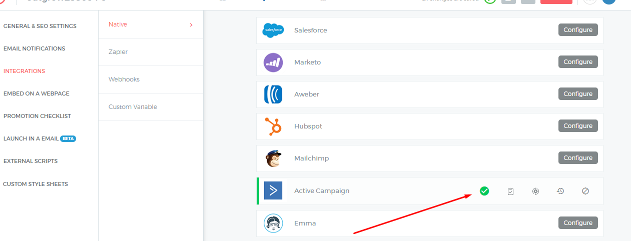Click the Salesforce cloud logo

point(273,30)
